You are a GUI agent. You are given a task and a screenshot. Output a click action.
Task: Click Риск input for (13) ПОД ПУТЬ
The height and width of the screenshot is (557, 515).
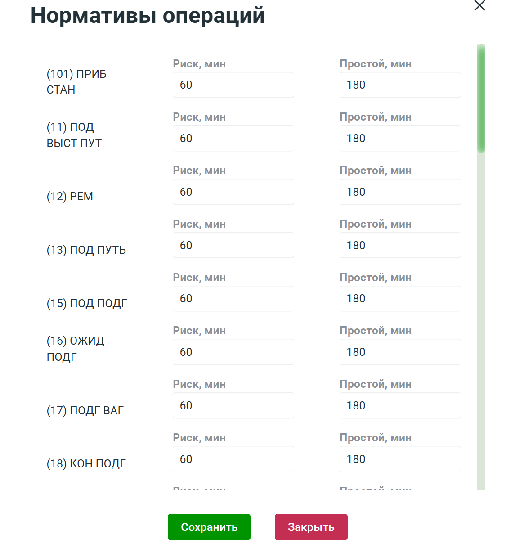tap(233, 245)
